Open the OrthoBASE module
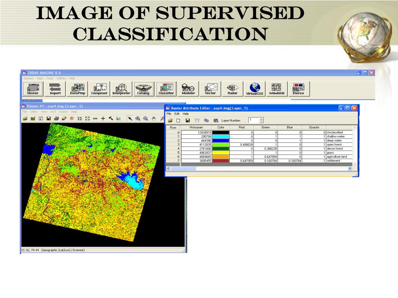398x298 pixels. click(x=277, y=89)
